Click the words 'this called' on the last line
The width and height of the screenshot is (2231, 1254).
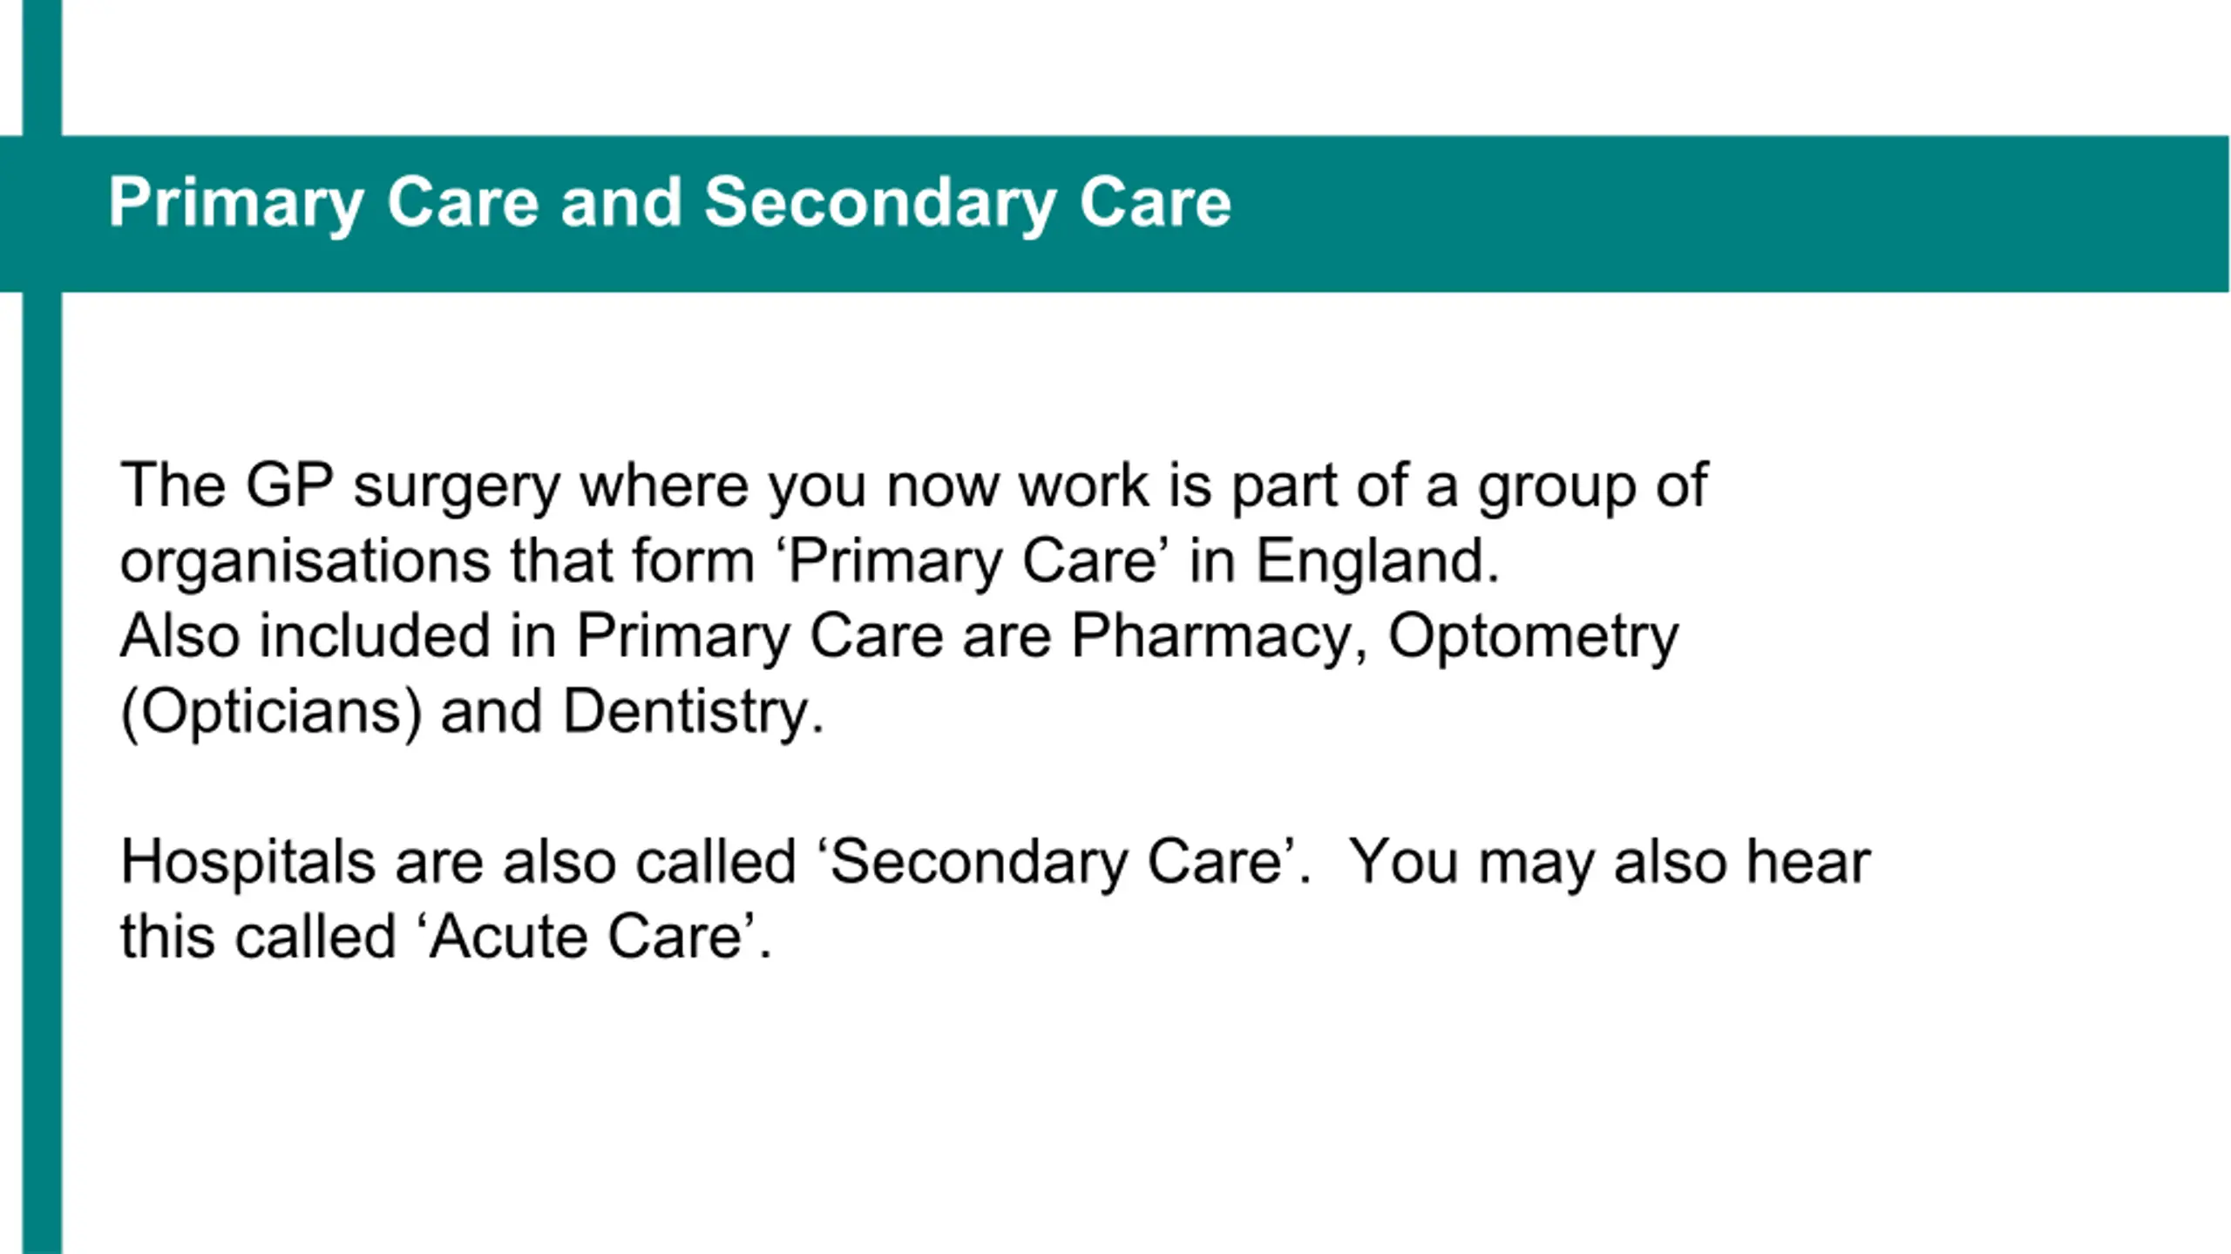point(258,938)
